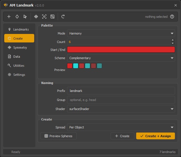Screen dimensions: 181x157
Task: Click the Group optional input field
Action: 121,100
